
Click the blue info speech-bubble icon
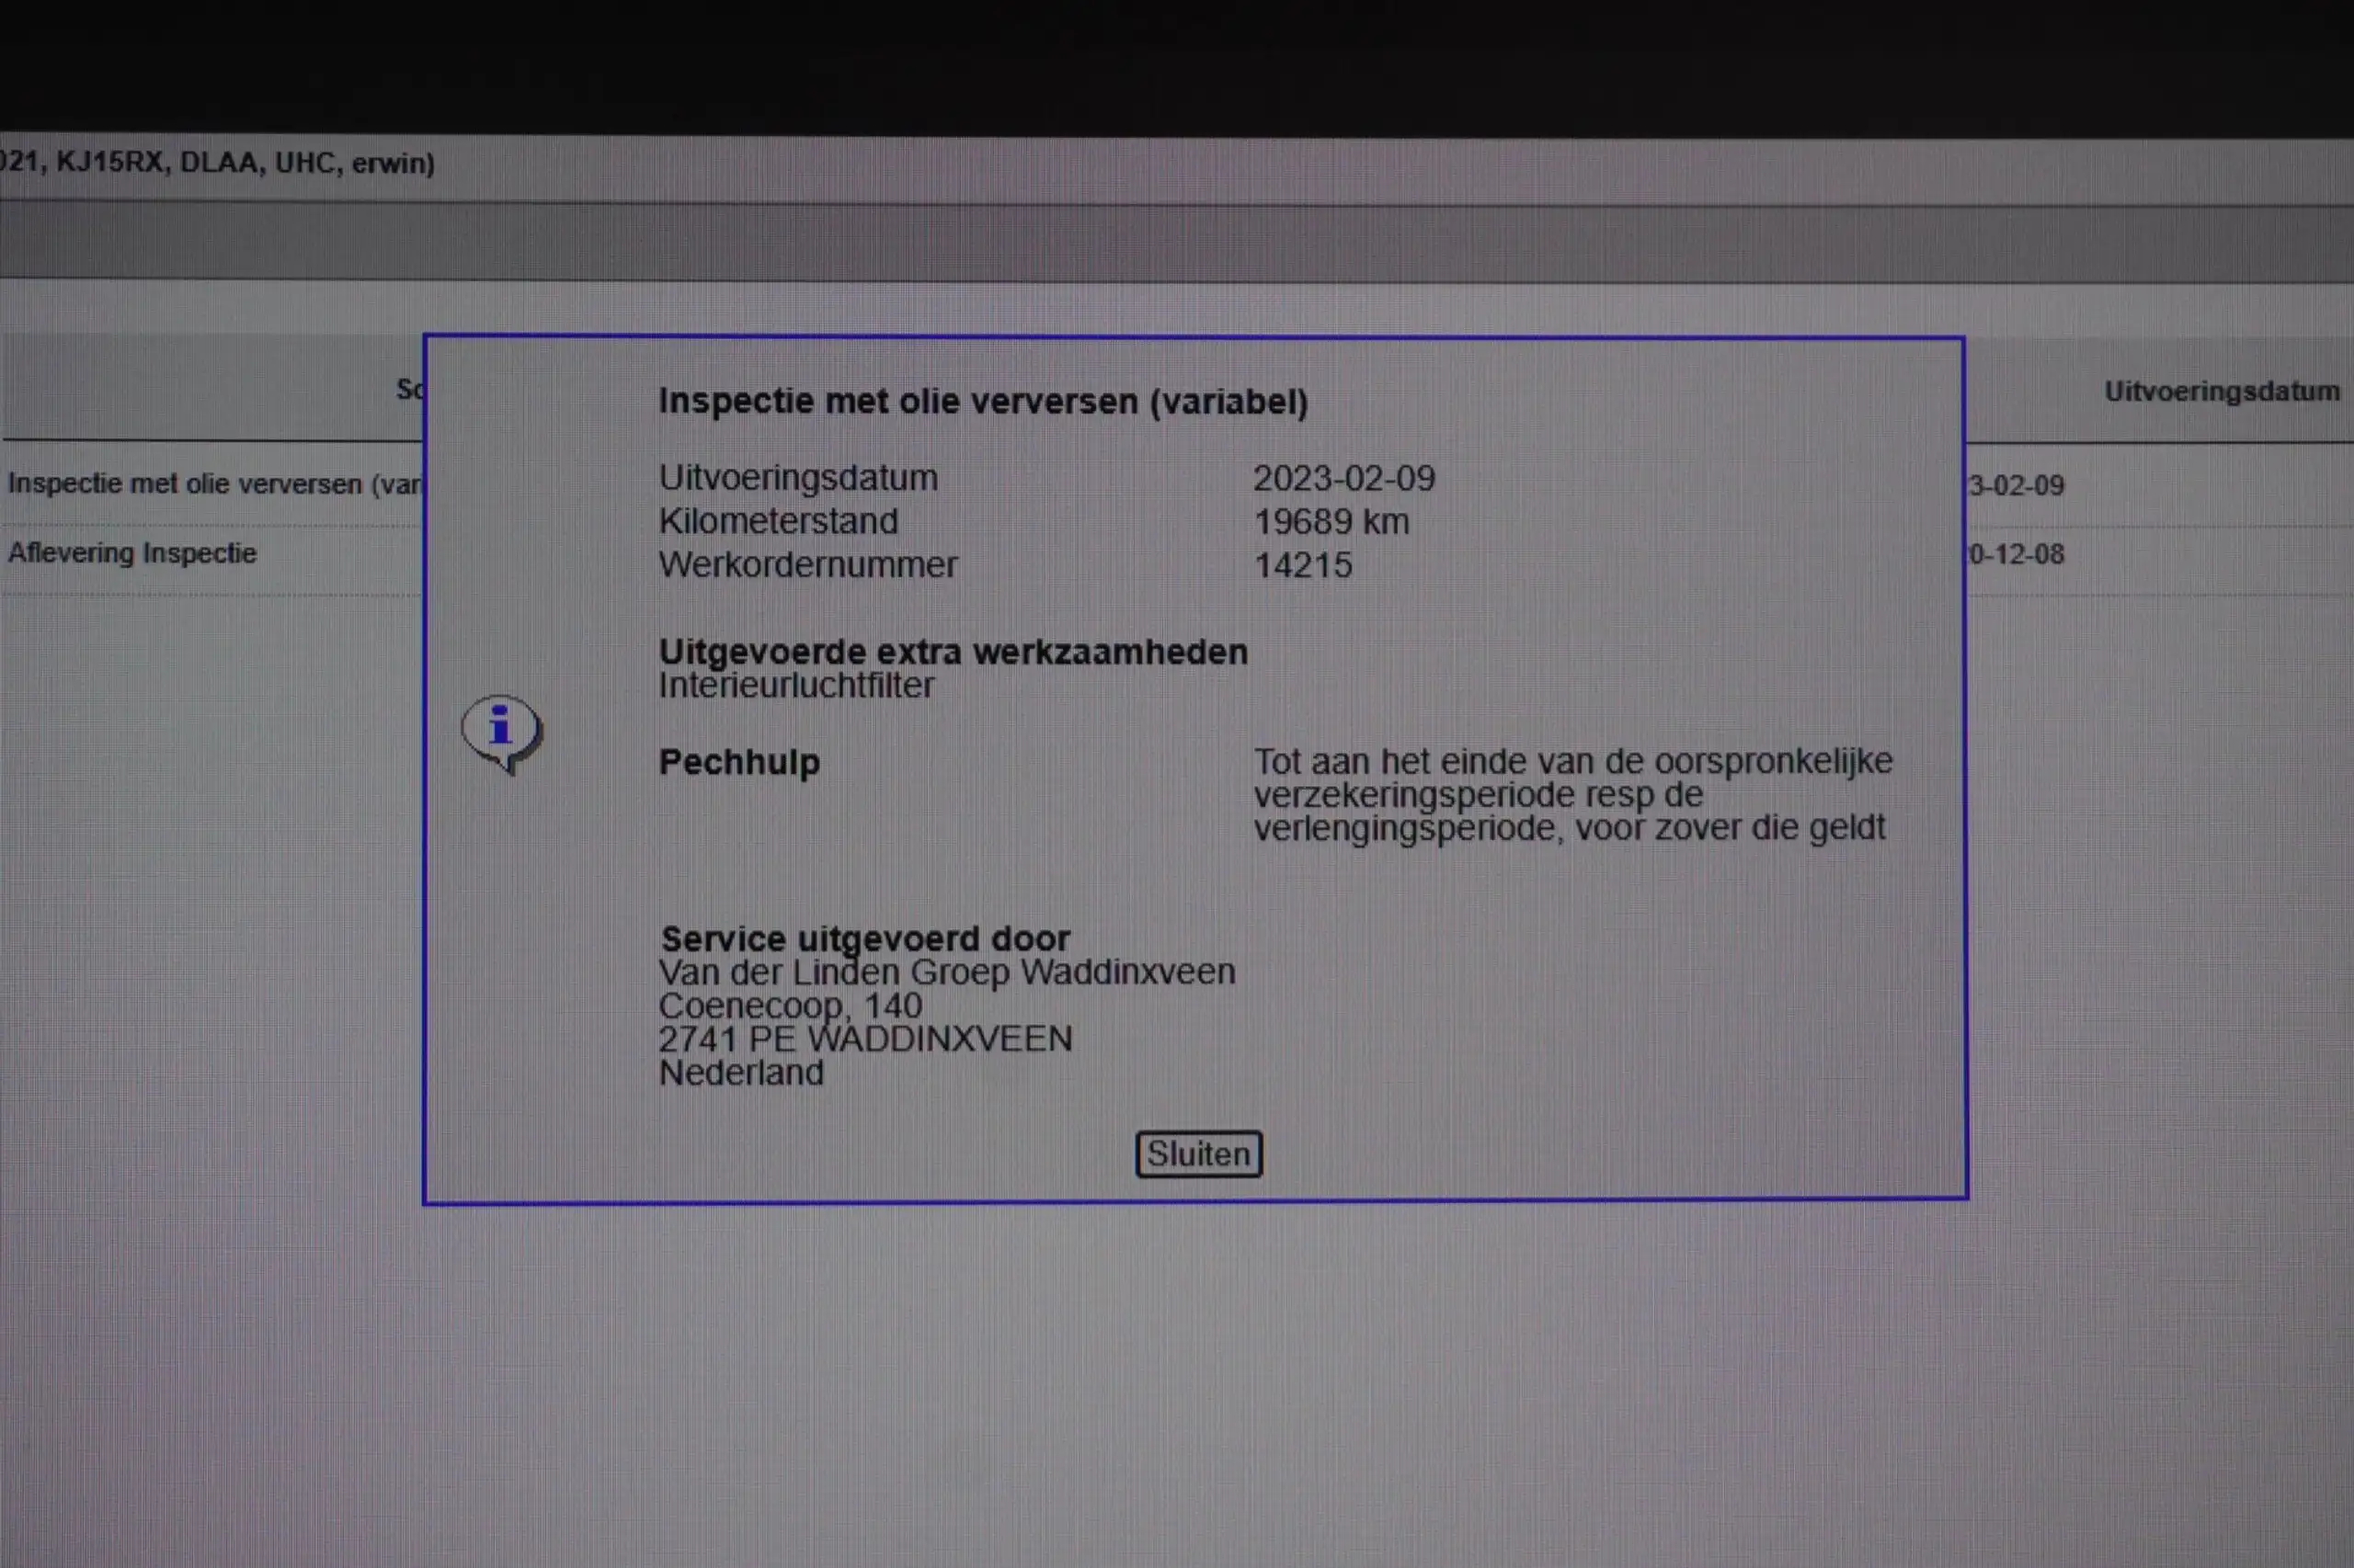tap(502, 733)
